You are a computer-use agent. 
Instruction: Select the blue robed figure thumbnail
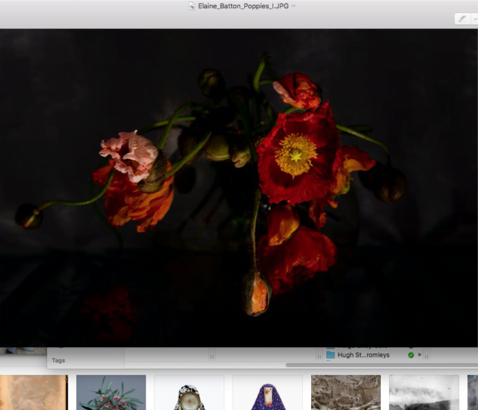coord(267,392)
